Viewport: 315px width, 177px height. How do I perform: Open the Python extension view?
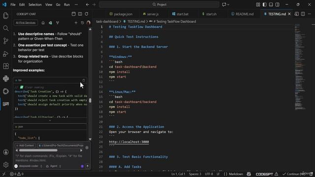(6, 79)
